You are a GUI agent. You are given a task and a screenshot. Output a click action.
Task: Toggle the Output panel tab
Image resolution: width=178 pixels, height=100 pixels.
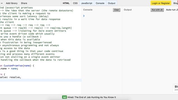[x=112, y=3]
